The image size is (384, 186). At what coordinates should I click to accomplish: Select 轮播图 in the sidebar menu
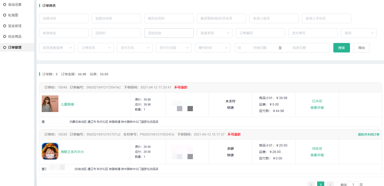point(13,15)
